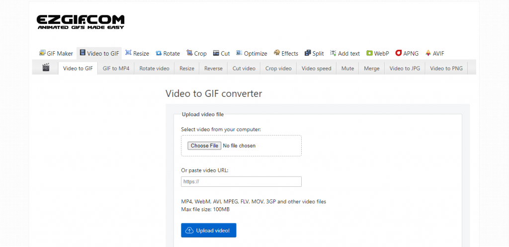Click the 'Max file size: 100MB' text
Image resolution: width=509 pixels, height=247 pixels.
[205, 209]
